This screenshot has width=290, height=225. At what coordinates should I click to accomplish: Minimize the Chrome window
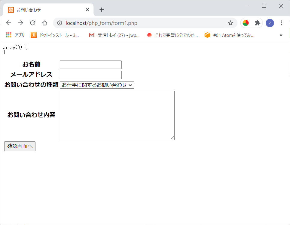[x=247, y=6]
